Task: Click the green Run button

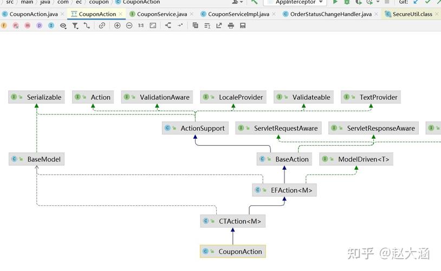Action: pos(335,2)
